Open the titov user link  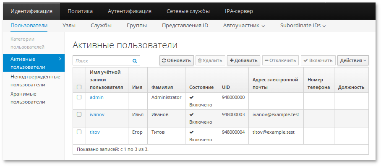[x=95, y=132]
